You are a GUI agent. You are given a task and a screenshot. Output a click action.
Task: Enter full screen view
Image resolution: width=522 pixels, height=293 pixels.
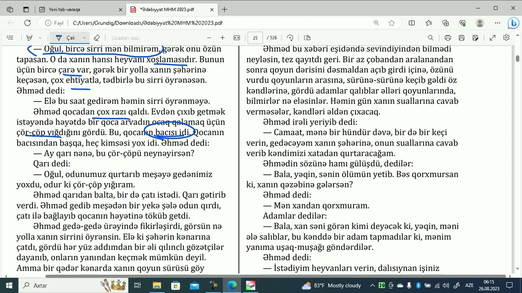tap(492, 38)
